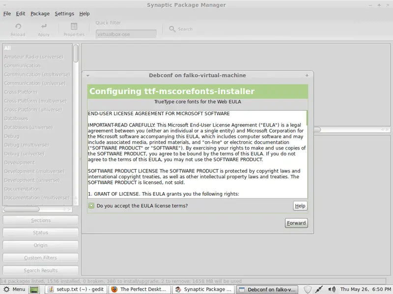Open the network connection tray icon
The image size is (393, 294).
[x=319, y=290]
